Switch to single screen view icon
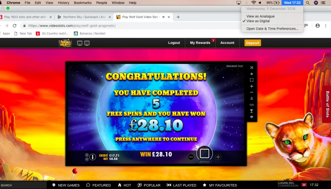This screenshot has width=331, height=189. 79,43
